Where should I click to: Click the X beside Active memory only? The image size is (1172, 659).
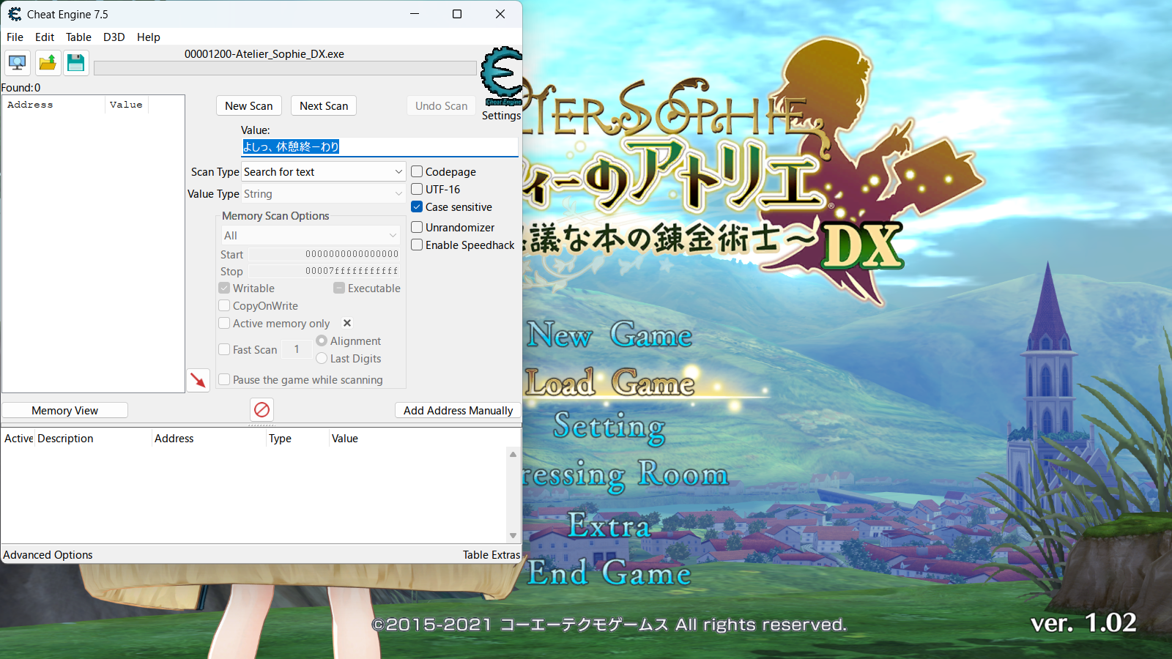(347, 323)
